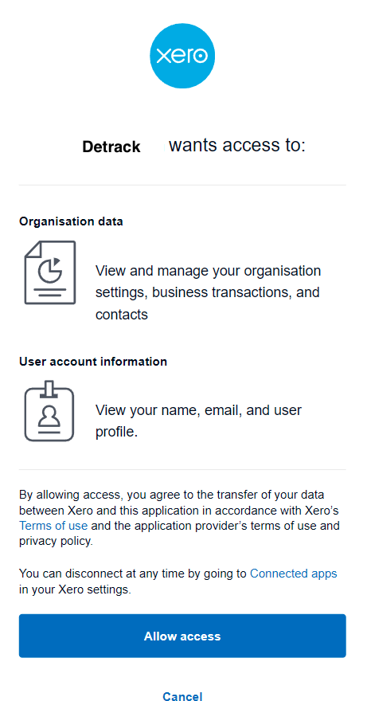
Task: Open Xero's Terms of use link
Action: pyautogui.click(x=53, y=525)
